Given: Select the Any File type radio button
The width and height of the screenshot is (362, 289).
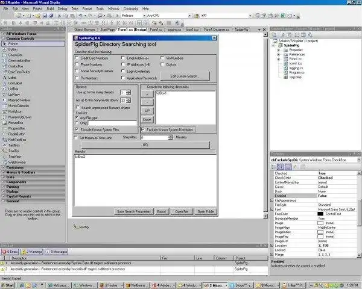Looking at the screenshot, I should coord(77,117).
